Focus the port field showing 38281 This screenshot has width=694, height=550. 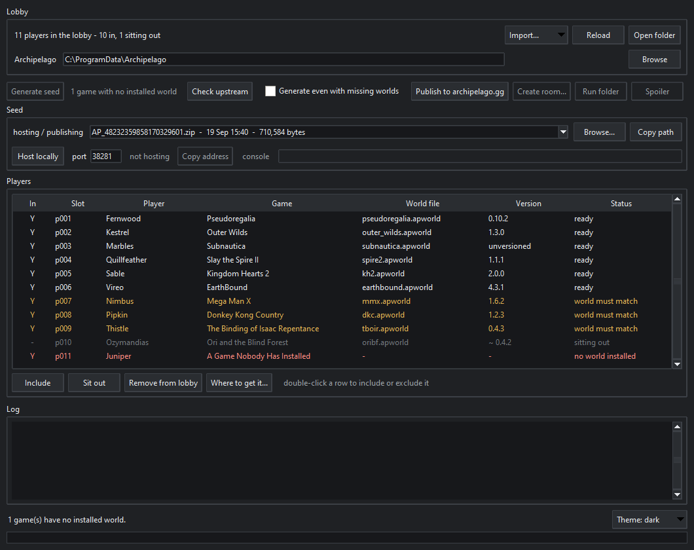click(106, 156)
